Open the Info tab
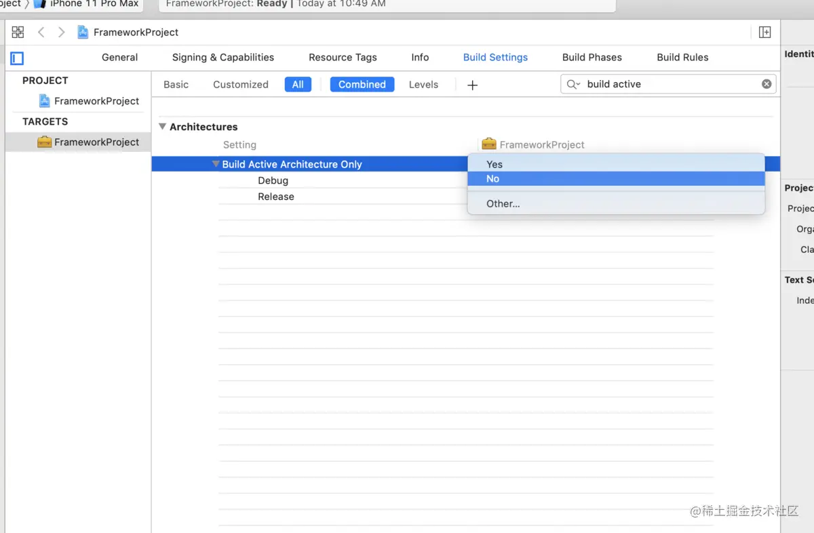This screenshot has width=814, height=533. click(420, 58)
